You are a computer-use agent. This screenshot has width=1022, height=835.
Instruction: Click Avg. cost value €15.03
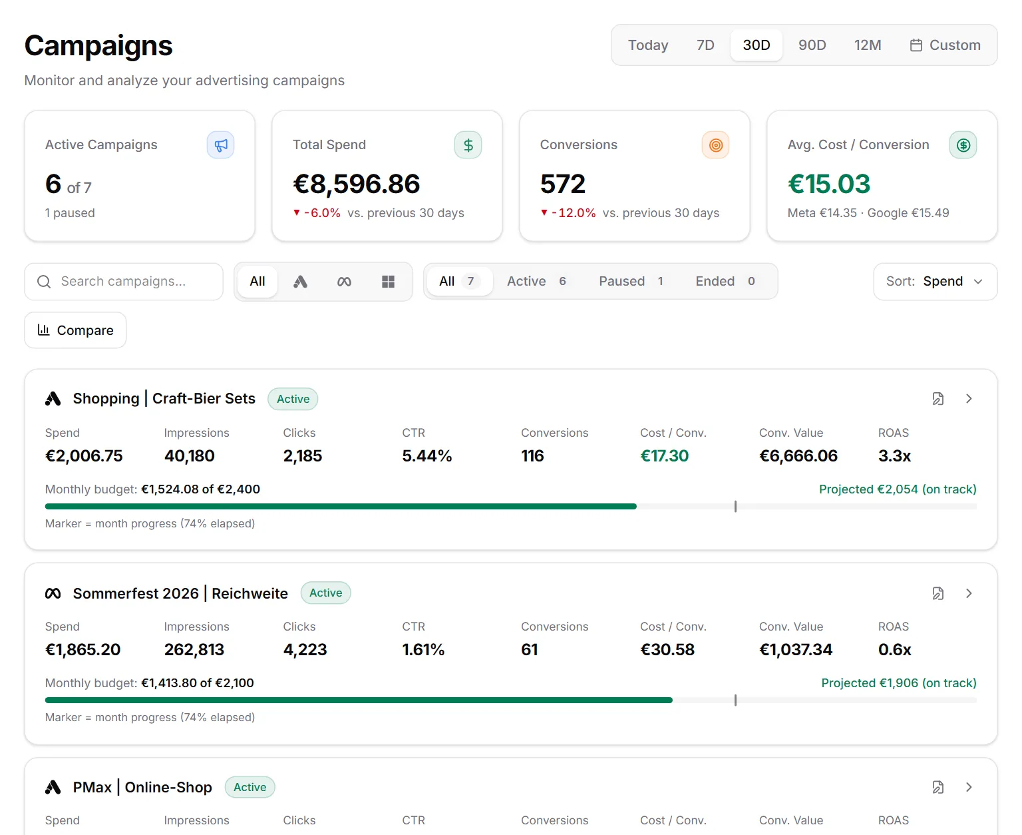coord(829,184)
